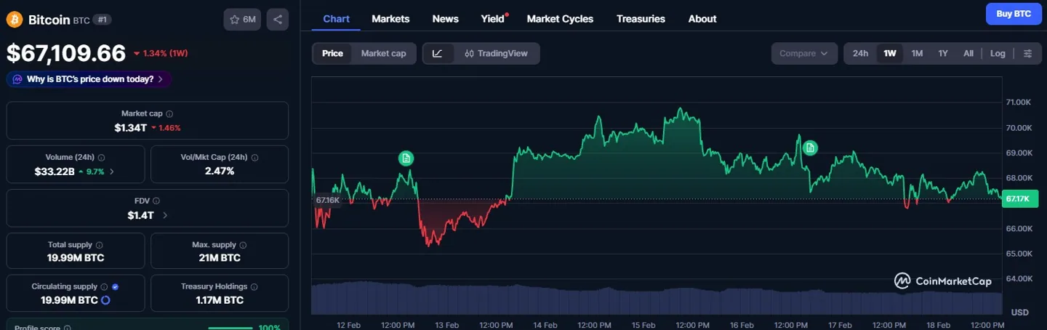Set chart range to All
This screenshot has height=330, width=1047.
[968, 53]
